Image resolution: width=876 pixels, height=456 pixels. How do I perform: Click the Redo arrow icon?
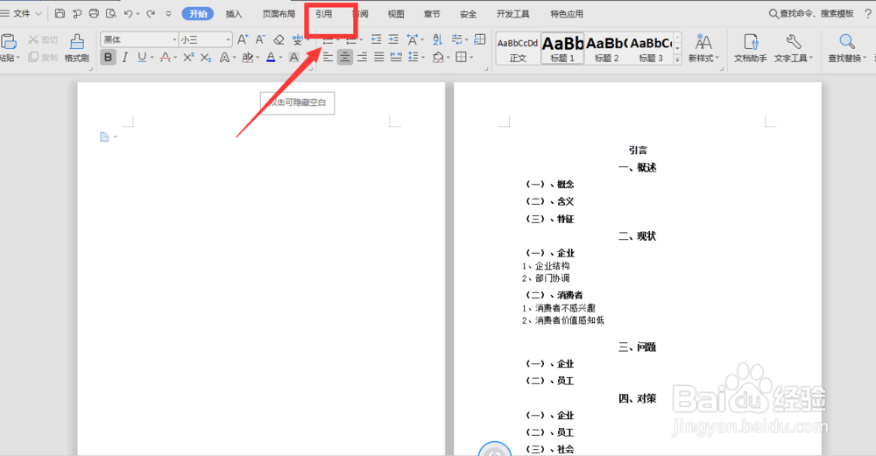pos(151,13)
